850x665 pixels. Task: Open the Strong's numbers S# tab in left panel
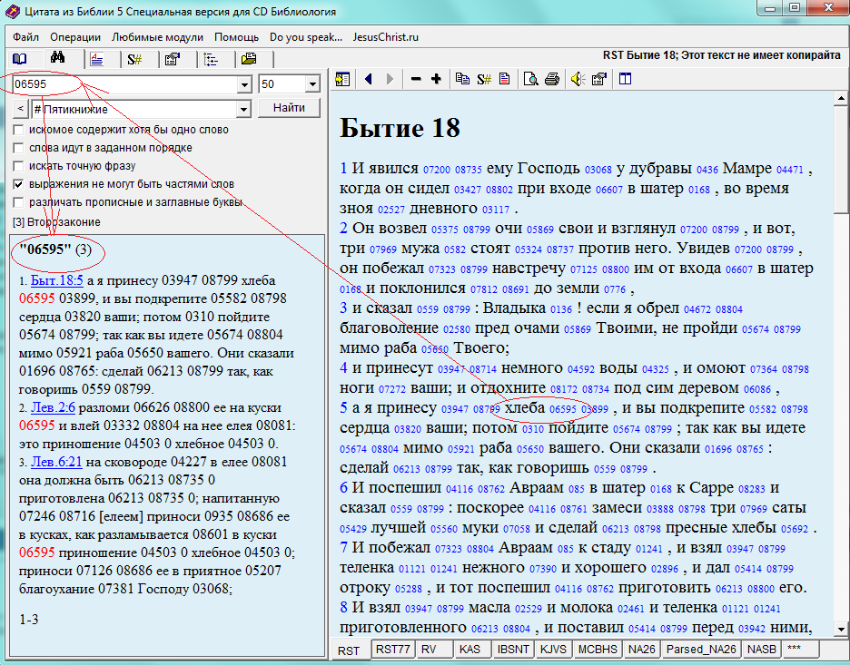tap(134, 60)
